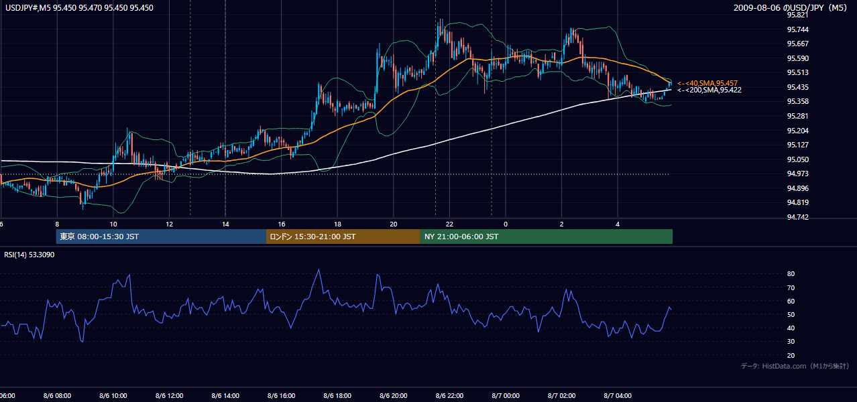Click price level 95.127 on the axis
This screenshot has height=402, width=857.
797,145
